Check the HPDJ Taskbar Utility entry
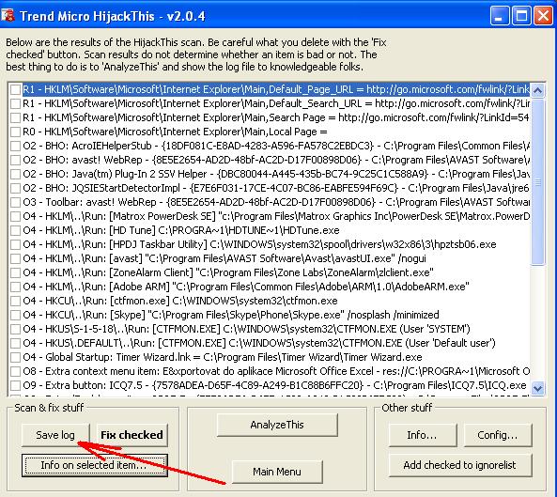 (x=15, y=244)
